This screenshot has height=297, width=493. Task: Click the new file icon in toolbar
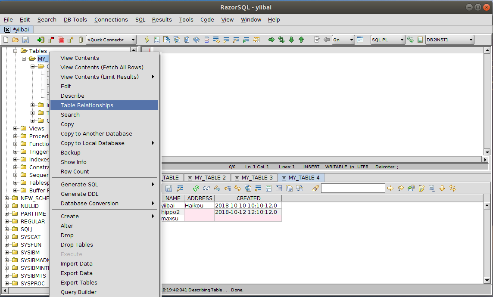6,40
